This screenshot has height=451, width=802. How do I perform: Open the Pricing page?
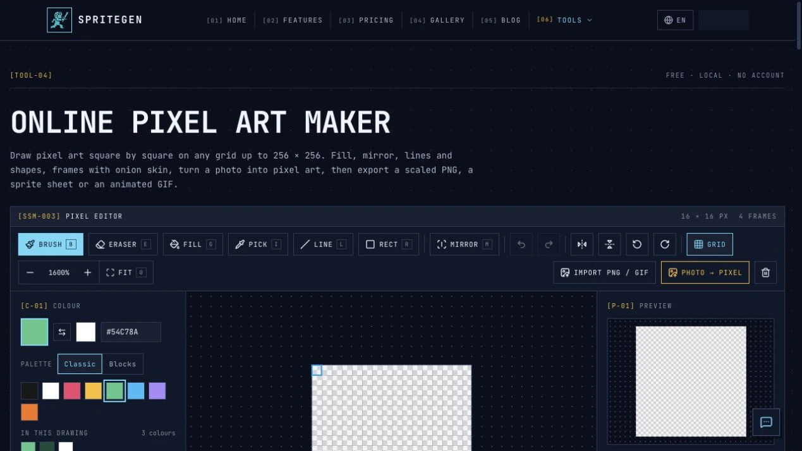point(366,20)
